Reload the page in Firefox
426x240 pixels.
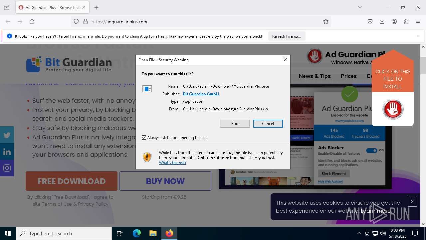[x=32, y=22]
